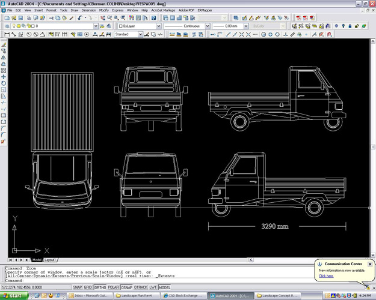Screen dimensions: 376x300
Task: Click the vertical scrollbar down arrow
Action: tap(373, 255)
